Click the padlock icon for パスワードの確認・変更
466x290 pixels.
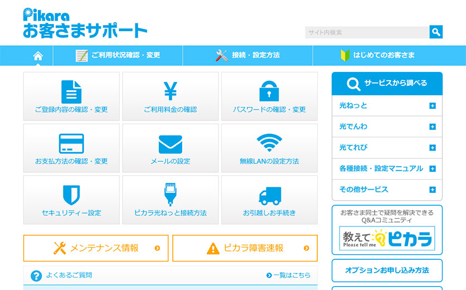point(269,91)
